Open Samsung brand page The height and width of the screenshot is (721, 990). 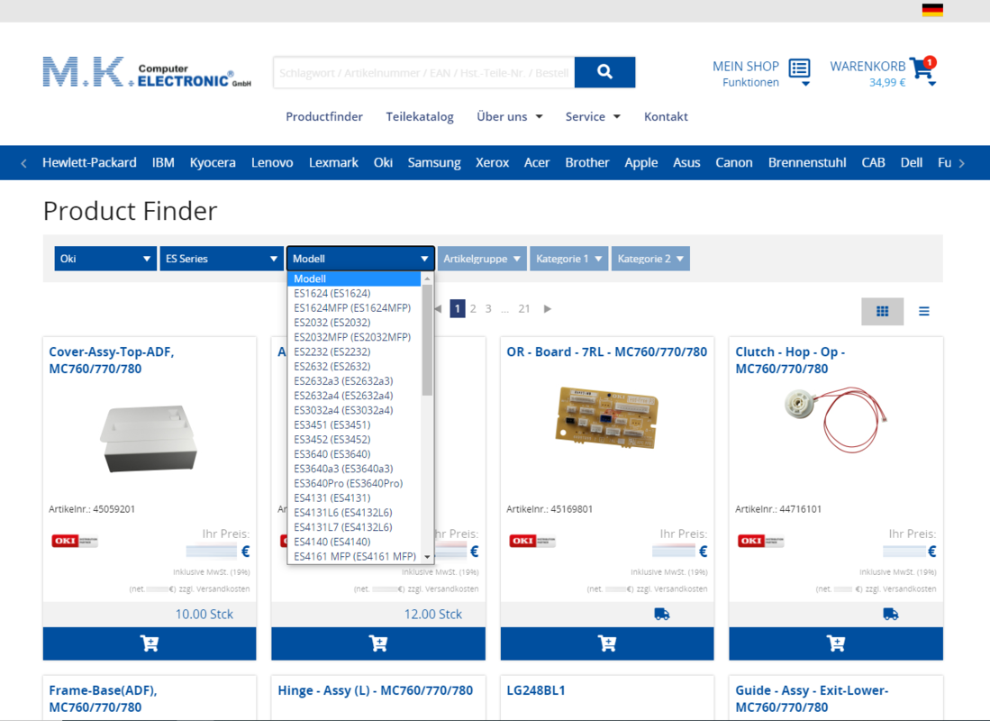(x=434, y=162)
